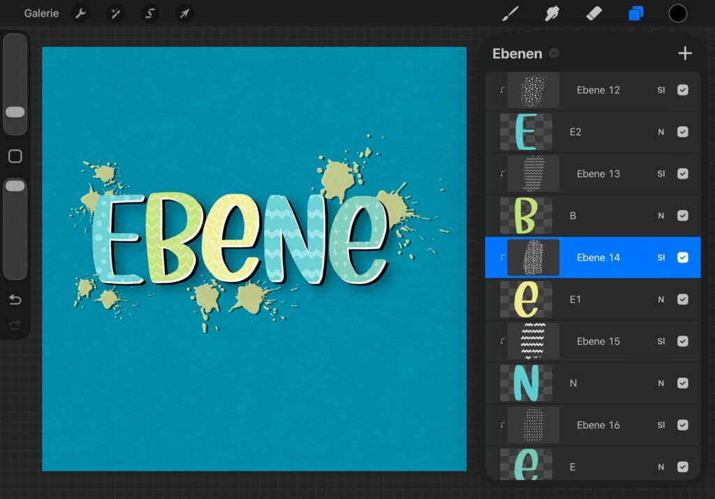Click the yellow e thumbnail of E1
This screenshot has width=715, height=499.
526,299
